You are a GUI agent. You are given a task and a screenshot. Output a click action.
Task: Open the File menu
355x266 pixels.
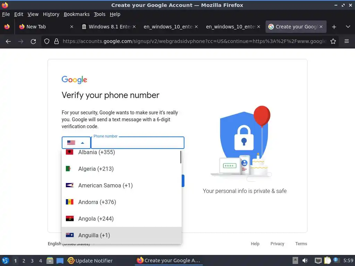click(6, 14)
